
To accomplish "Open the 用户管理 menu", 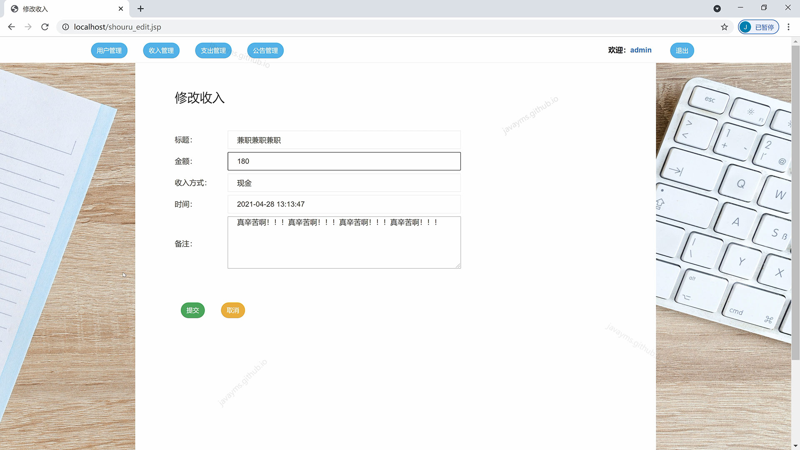I will [x=109, y=50].
